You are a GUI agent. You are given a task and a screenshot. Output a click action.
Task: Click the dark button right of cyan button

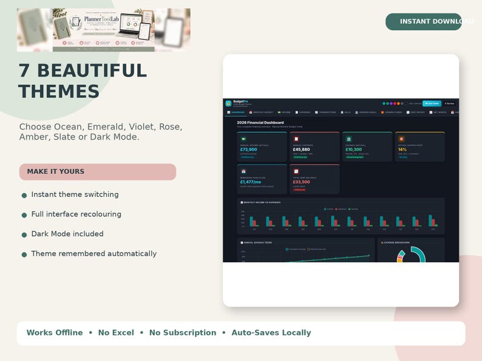click(x=449, y=104)
